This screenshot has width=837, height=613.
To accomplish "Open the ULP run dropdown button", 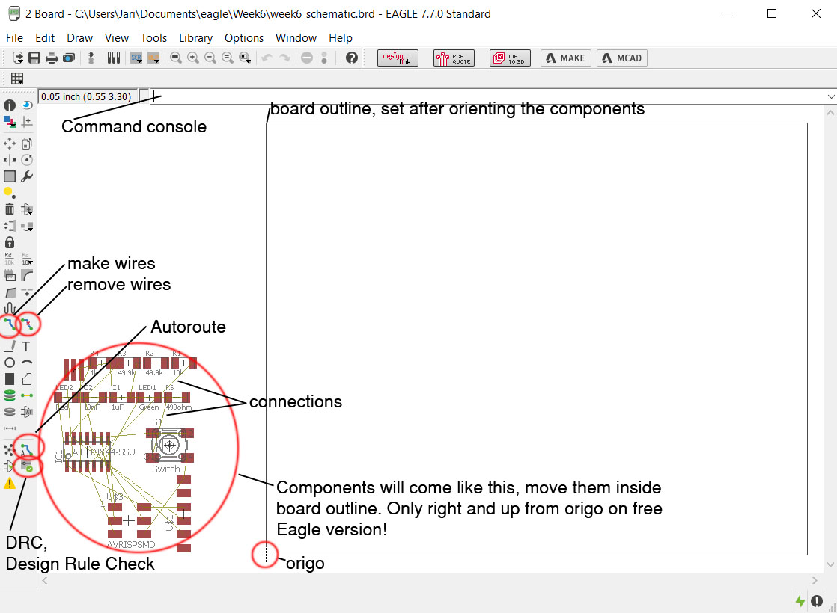I will point(153,58).
